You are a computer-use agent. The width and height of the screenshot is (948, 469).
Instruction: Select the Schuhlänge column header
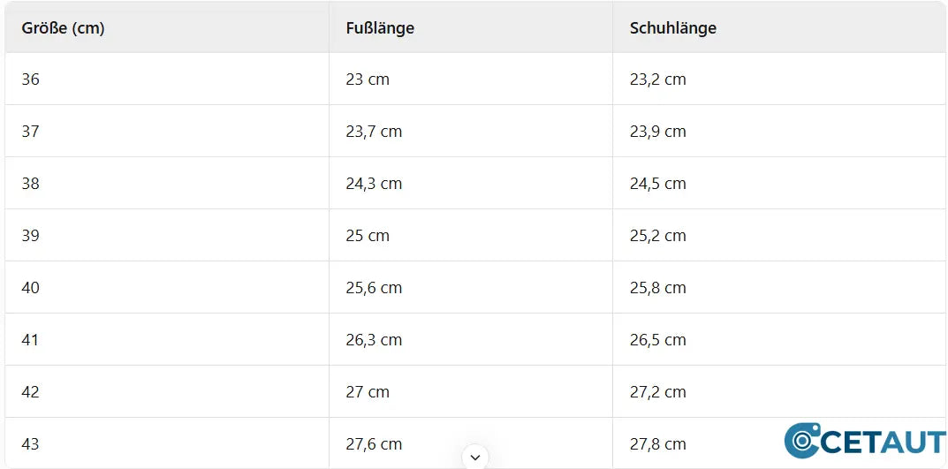672,28
